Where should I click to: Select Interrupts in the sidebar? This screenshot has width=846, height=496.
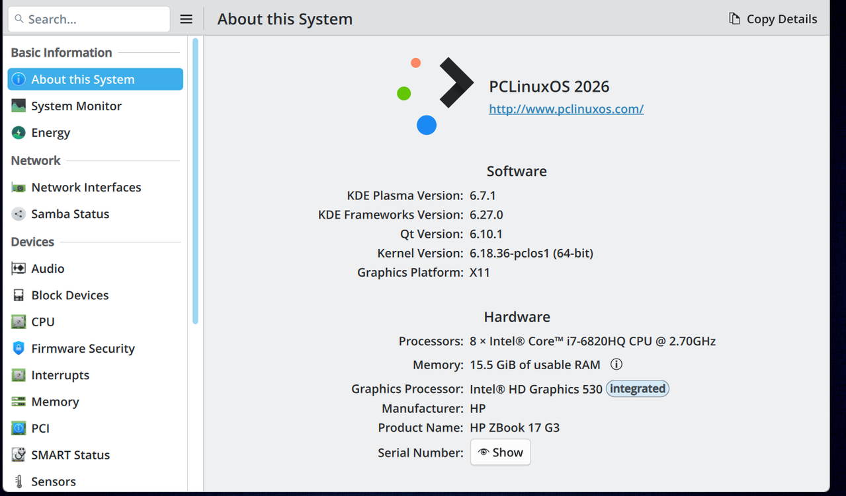tap(95, 375)
